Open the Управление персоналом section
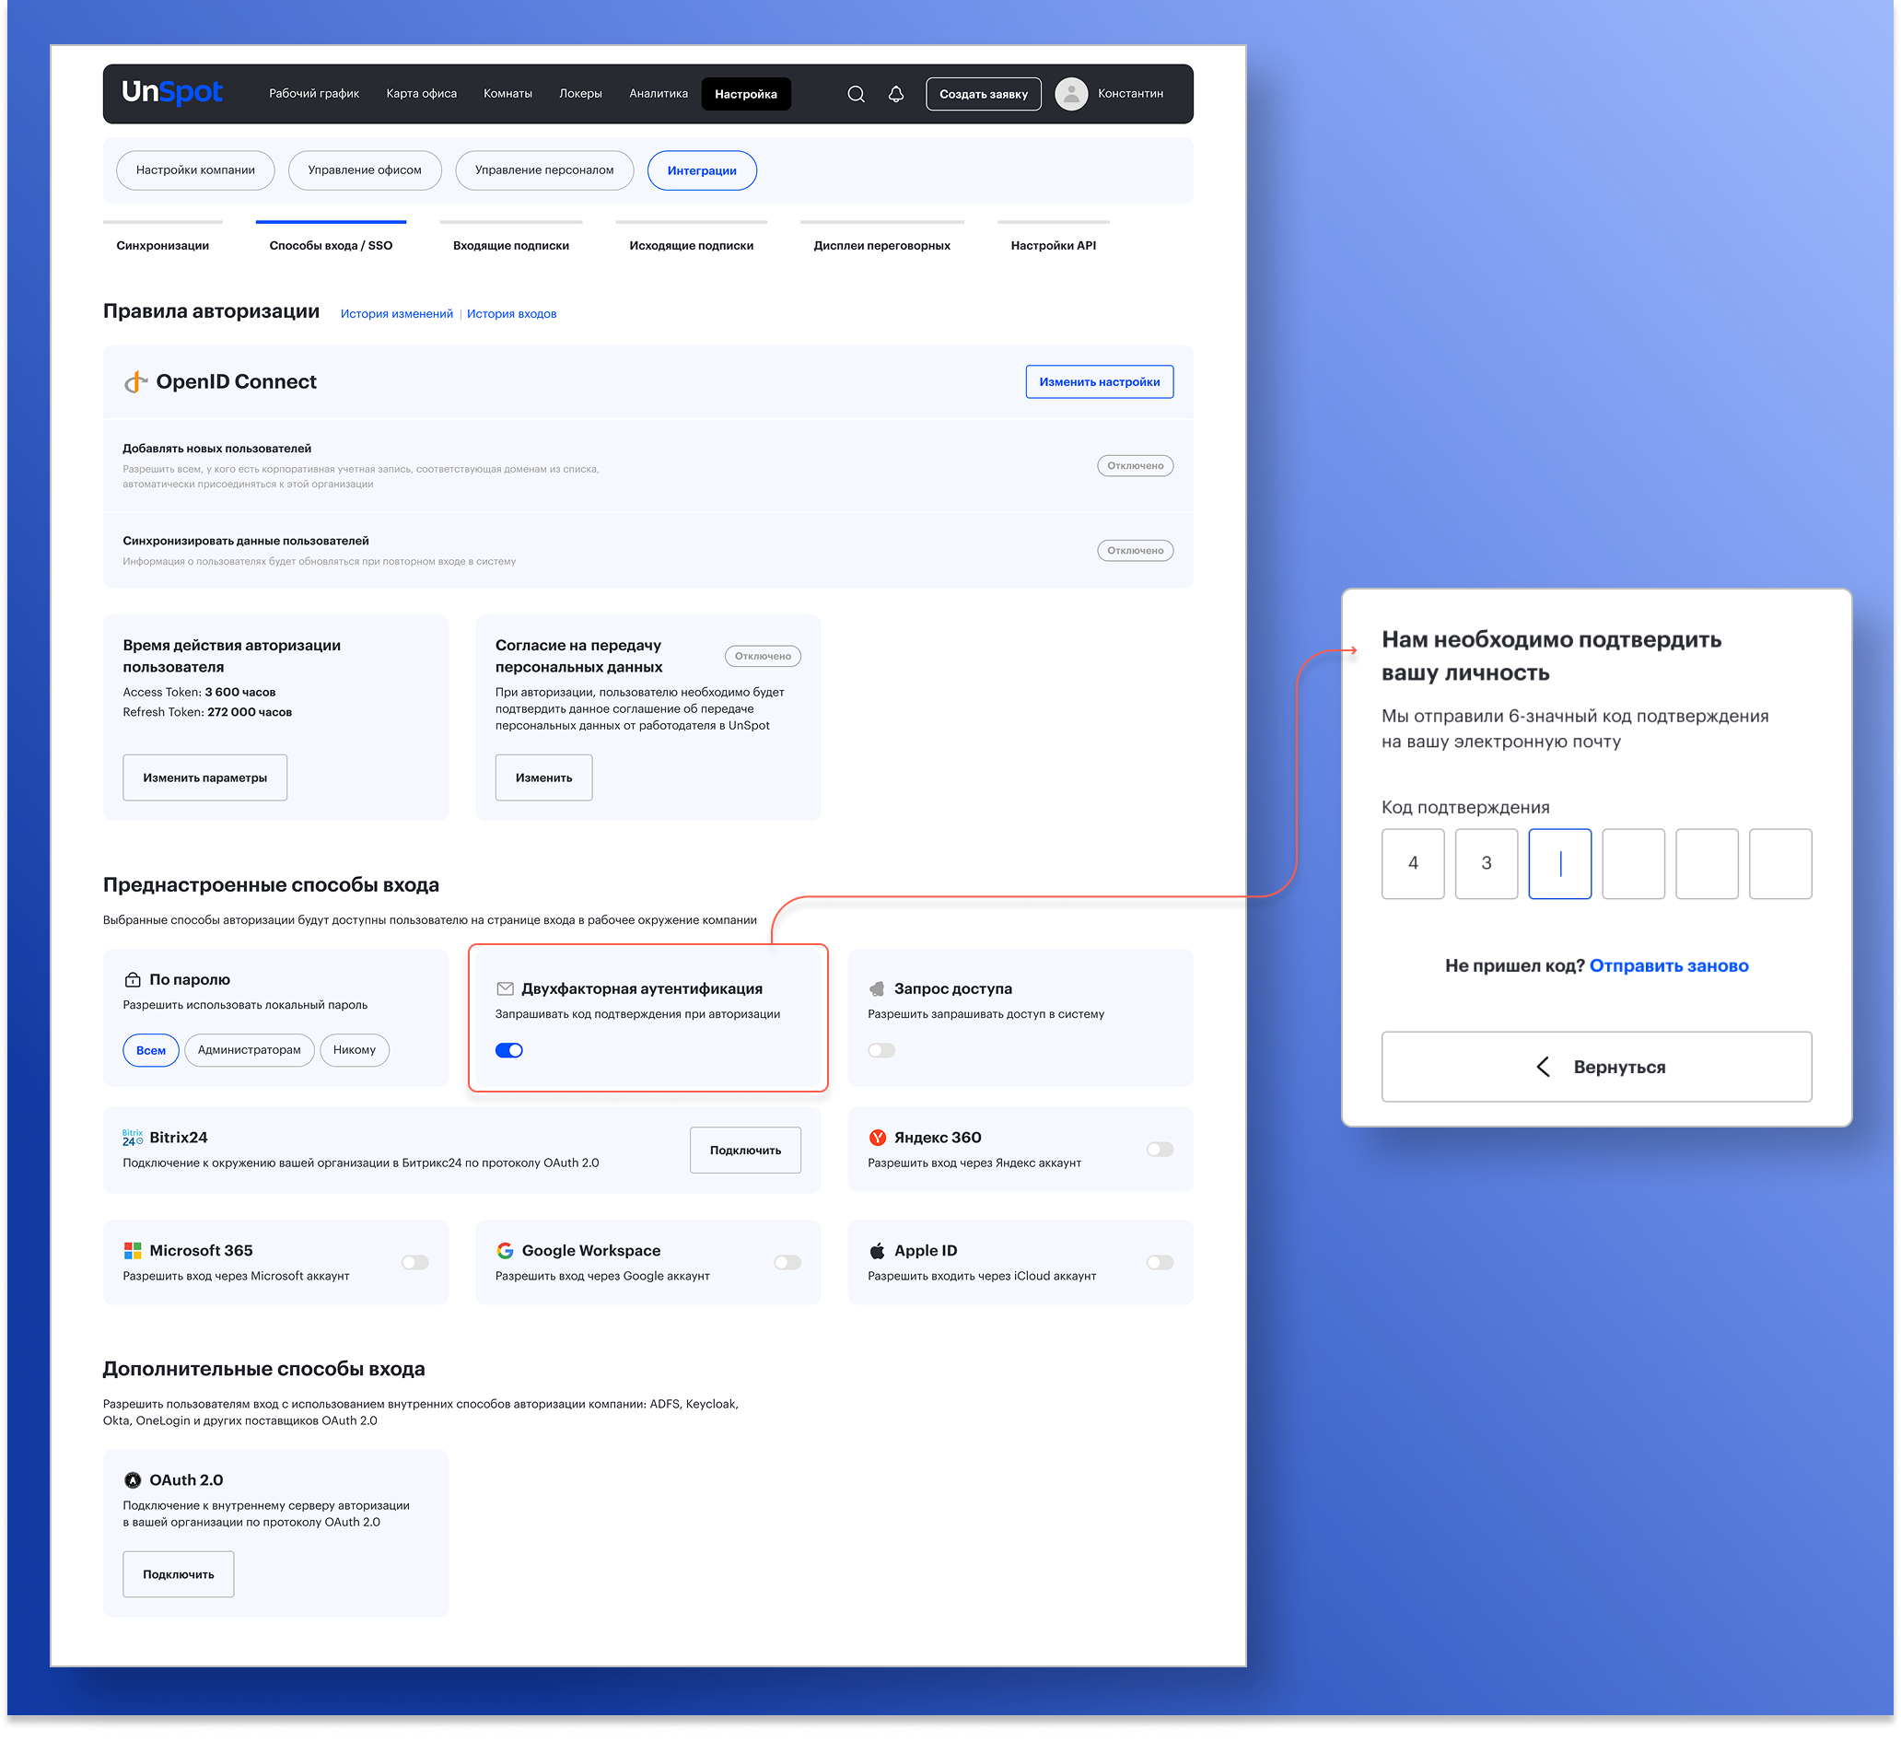The image size is (1901, 1741). (544, 169)
